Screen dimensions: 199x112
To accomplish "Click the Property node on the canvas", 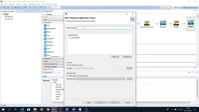I will [163, 24].
